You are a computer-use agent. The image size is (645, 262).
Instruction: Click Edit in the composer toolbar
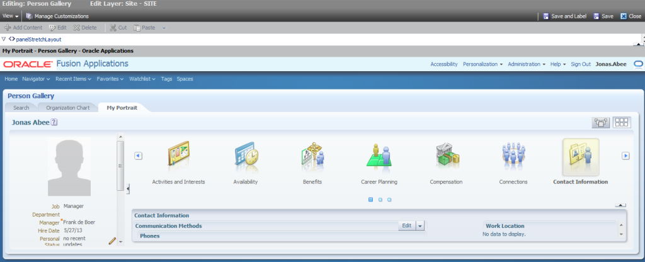[x=57, y=28]
